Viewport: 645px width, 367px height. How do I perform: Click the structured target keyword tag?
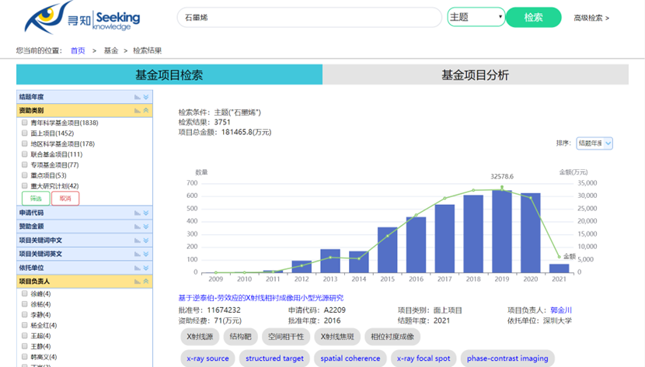click(275, 358)
